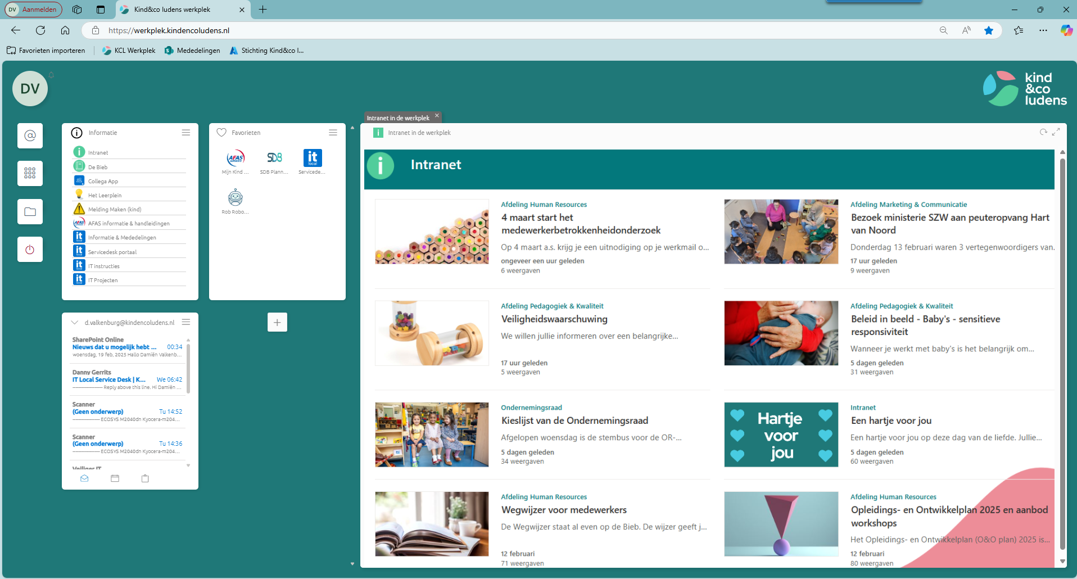
Task: Open calendar icon in the mail widget
Action: (x=115, y=478)
